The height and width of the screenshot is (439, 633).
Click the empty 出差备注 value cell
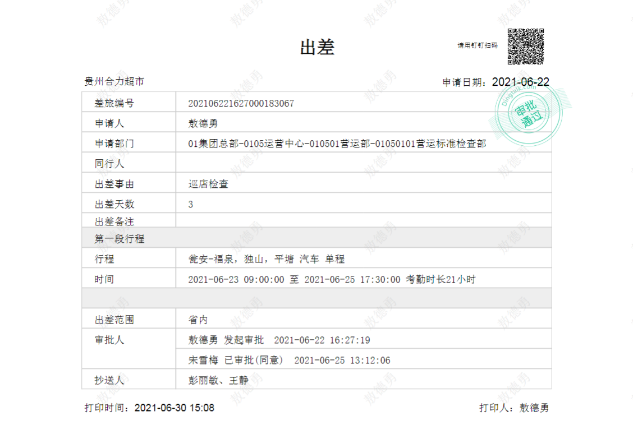[363, 221]
